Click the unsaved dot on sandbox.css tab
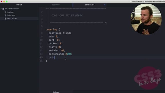Screen dimensions: 165x93 coord(105,5)
